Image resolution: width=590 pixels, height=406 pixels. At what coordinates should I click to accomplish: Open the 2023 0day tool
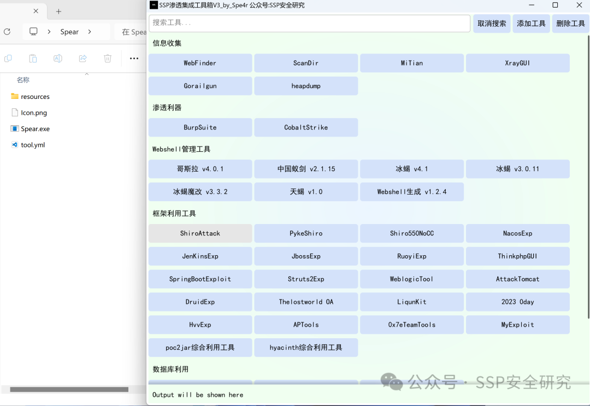(518, 302)
